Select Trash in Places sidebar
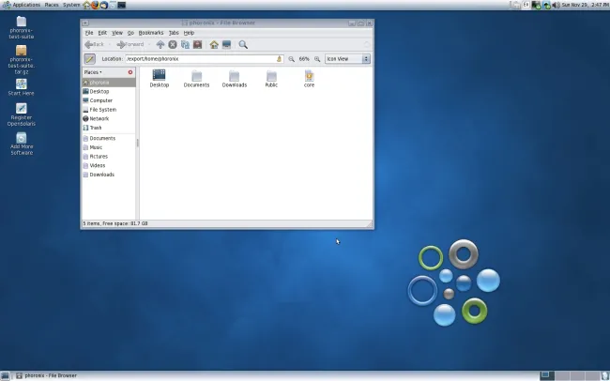The image size is (610, 381). (109, 128)
